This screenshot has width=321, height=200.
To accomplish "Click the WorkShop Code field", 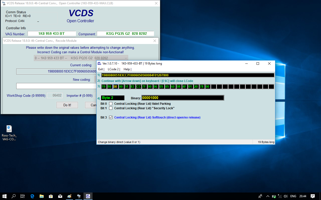I will pyautogui.click(x=54, y=95).
